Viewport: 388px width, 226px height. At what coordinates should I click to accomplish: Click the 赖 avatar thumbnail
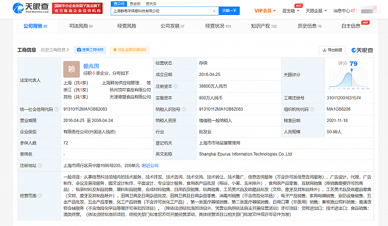pyautogui.click(x=71, y=68)
